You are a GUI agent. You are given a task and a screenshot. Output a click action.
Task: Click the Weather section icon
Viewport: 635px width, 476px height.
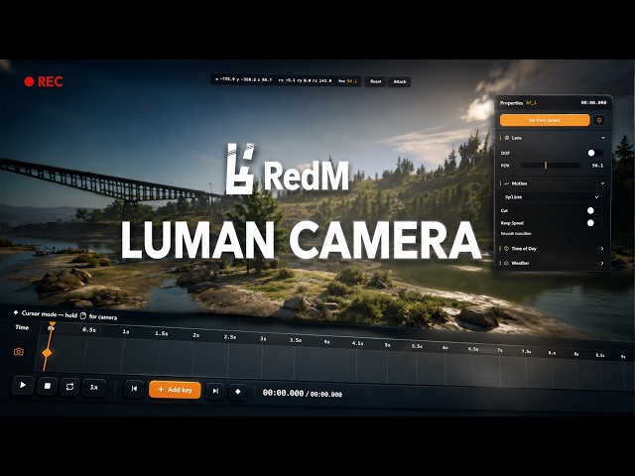[506, 263]
